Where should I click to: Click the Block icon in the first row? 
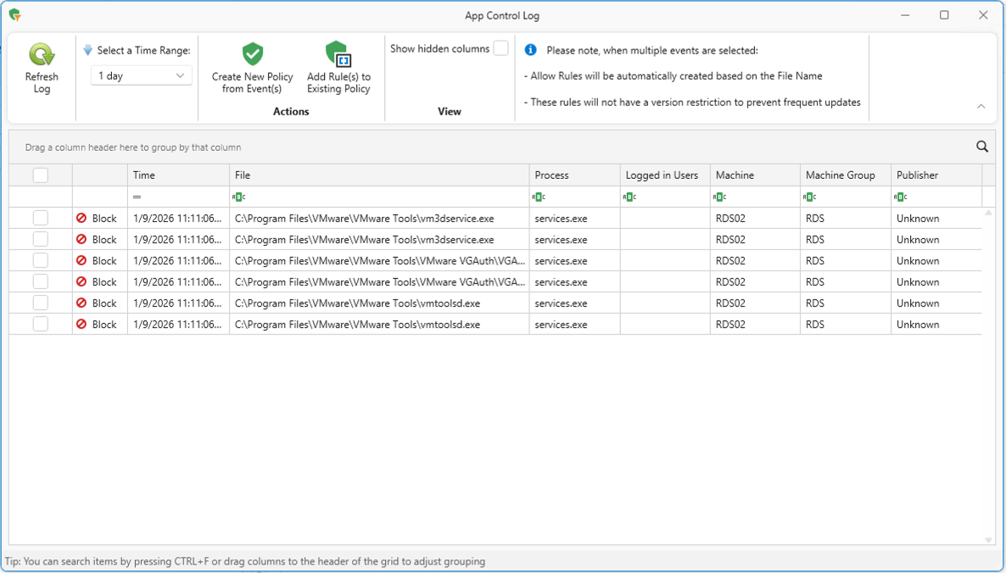(x=81, y=218)
